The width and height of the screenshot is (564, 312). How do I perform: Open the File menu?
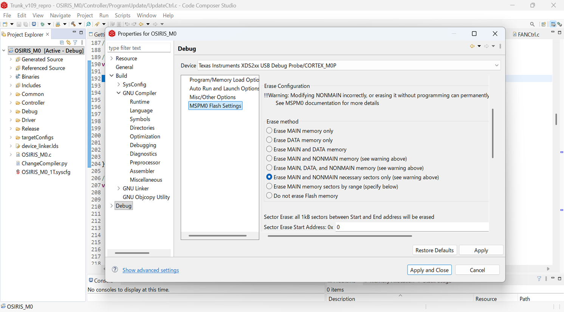7,15
